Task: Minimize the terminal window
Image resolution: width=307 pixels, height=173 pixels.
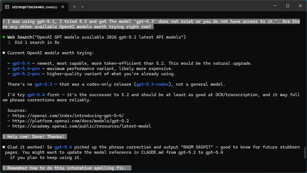Action: click(x=275, y=6)
